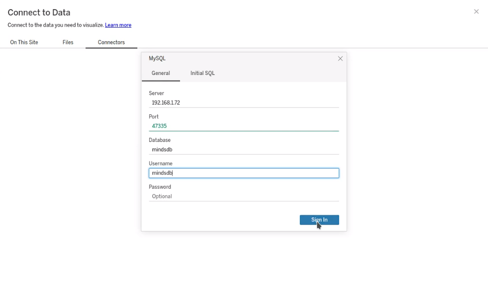Focus the Database field containing mindsdb
The height and width of the screenshot is (282, 488).
click(244, 149)
